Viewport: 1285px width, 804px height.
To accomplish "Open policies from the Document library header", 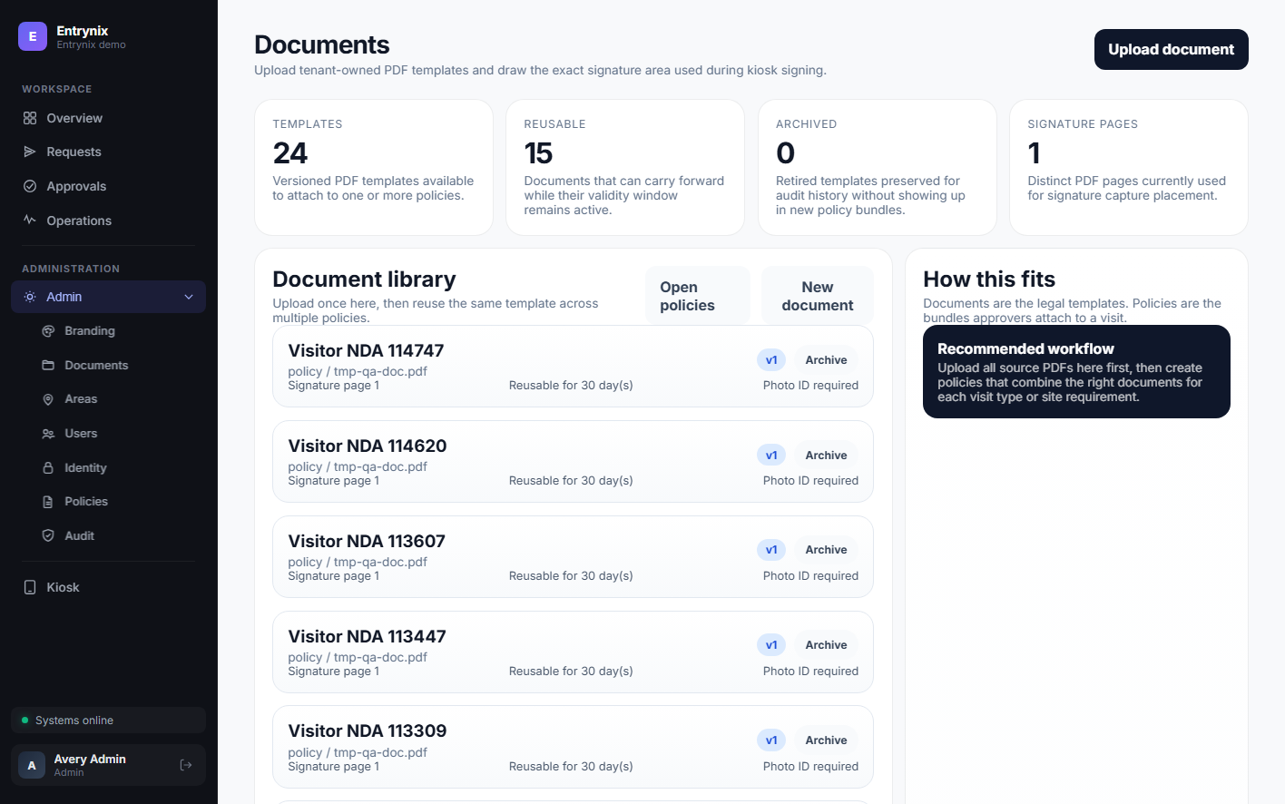I will 697,295.
